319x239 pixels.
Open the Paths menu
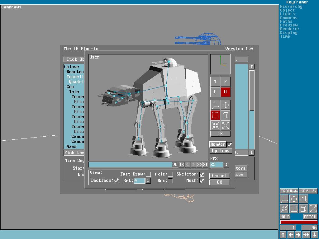(x=286, y=21)
